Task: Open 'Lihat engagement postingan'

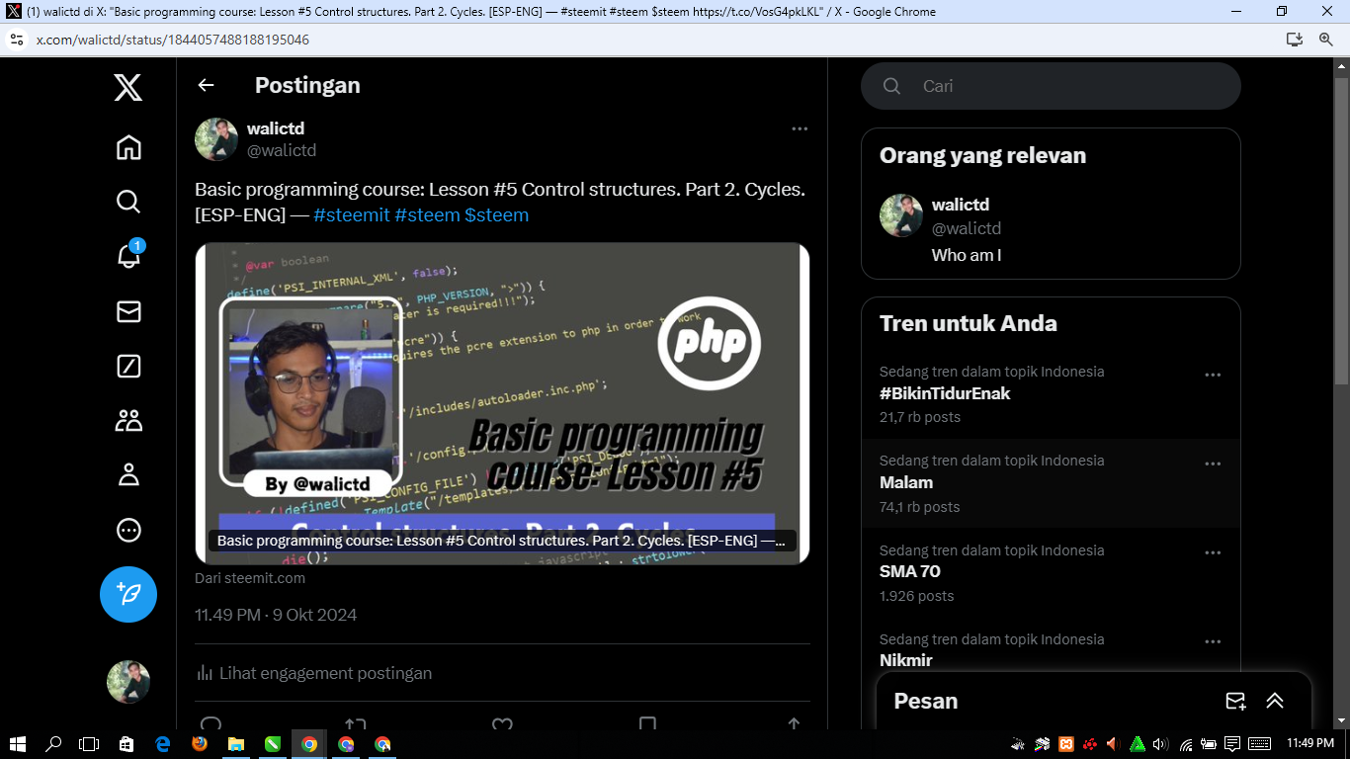Action: coord(314,673)
